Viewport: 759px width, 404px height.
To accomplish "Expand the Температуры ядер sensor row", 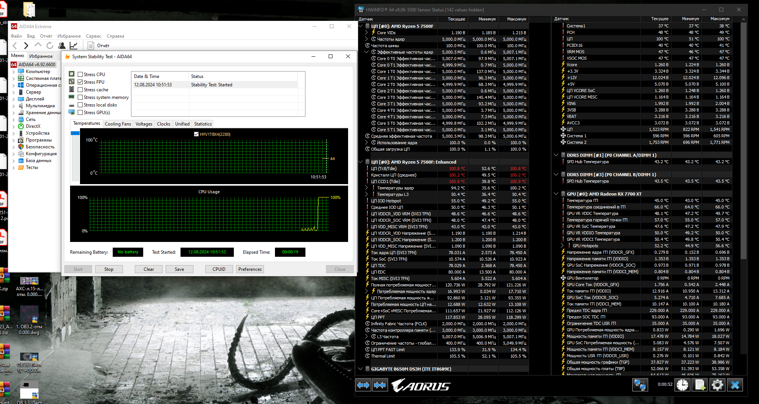I will (366, 188).
